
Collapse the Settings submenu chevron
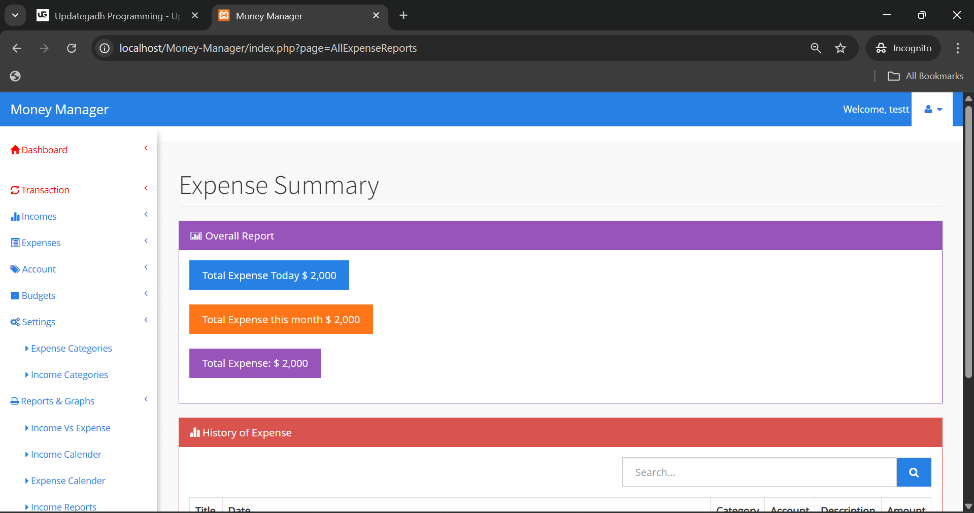[x=146, y=320]
